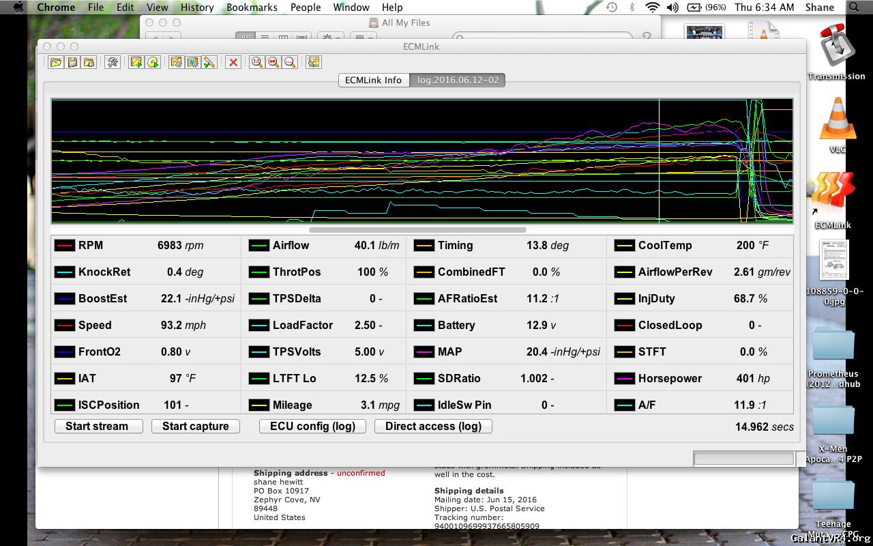
Task: Click the Direct access (log) button
Action: pyautogui.click(x=433, y=426)
